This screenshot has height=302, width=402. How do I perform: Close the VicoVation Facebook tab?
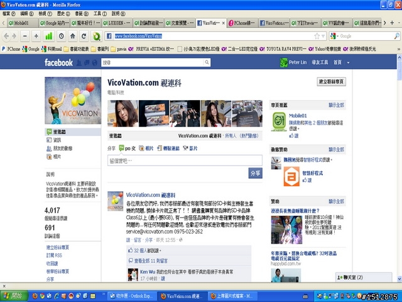point(224,23)
